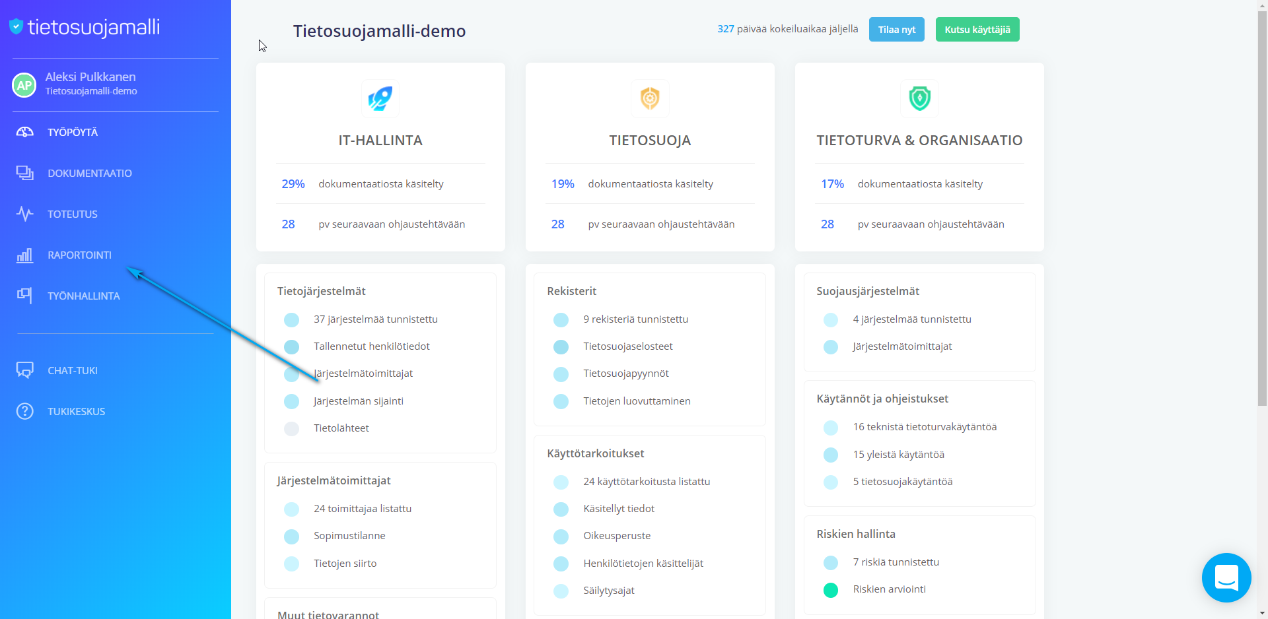Open TOTEUTUS in the sidebar

tap(73, 214)
